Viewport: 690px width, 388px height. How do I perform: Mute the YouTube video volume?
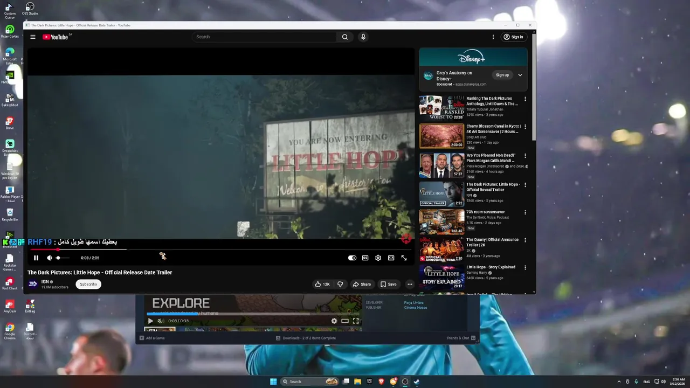tap(49, 258)
